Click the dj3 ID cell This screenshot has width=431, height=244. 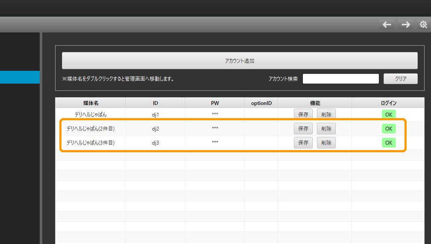point(155,143)
